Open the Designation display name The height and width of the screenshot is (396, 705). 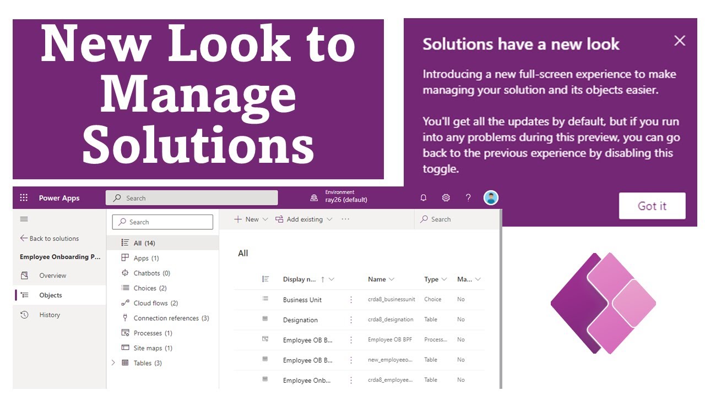pos(300,320)
